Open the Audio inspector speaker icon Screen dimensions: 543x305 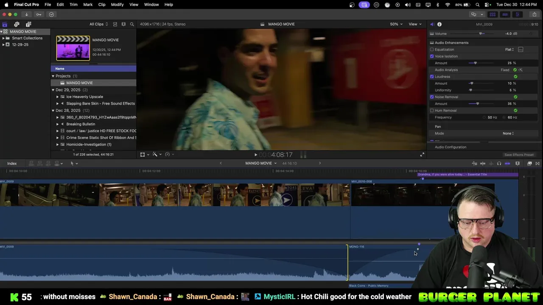point(432,24)
